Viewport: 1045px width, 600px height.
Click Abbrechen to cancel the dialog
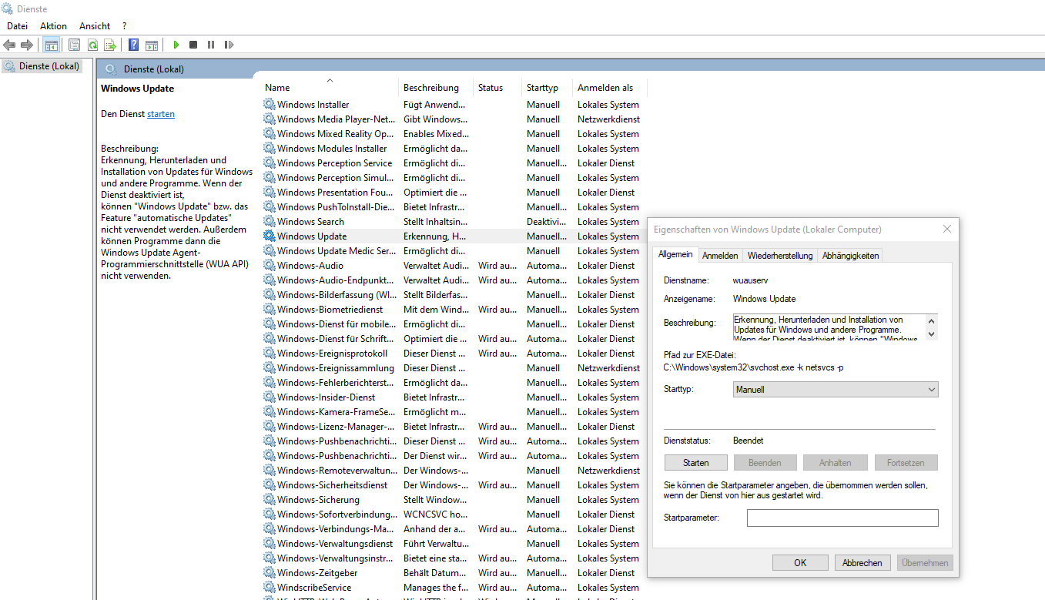(x=862, y=563)
